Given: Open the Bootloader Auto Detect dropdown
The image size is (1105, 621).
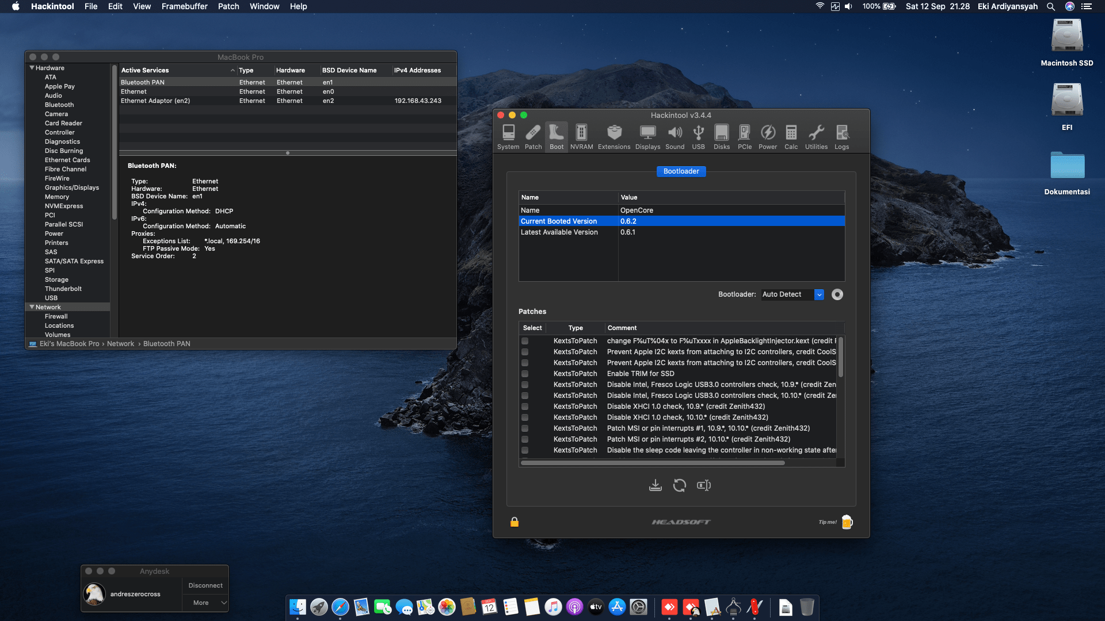Looking at the screenshot, I should (819, 294).
